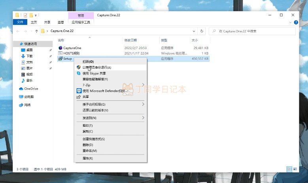Maximize the Capture.One.22 window

[281, 15]
